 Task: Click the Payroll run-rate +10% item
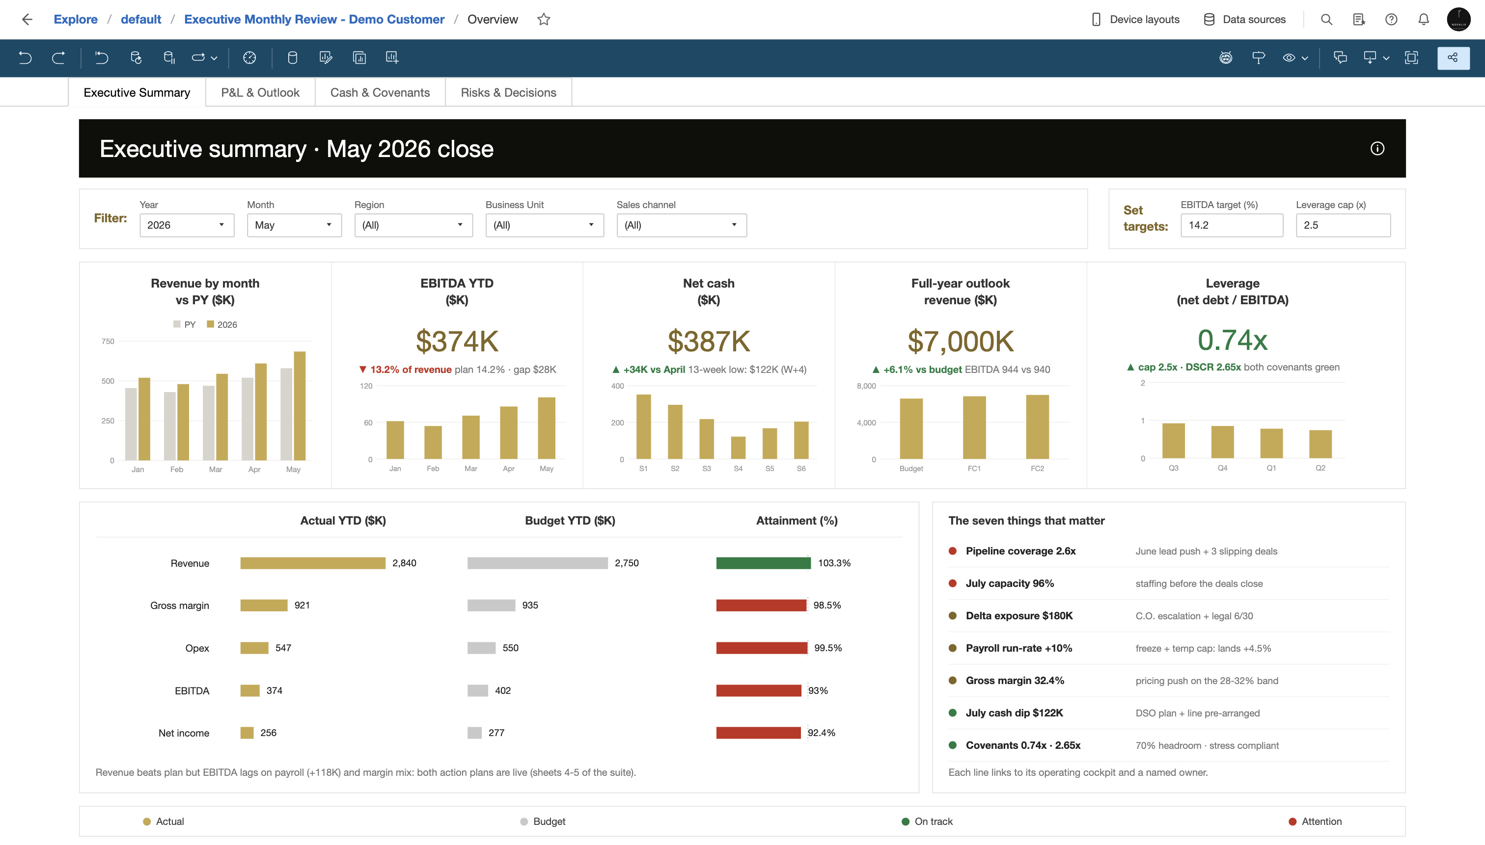pos(1168,648)
